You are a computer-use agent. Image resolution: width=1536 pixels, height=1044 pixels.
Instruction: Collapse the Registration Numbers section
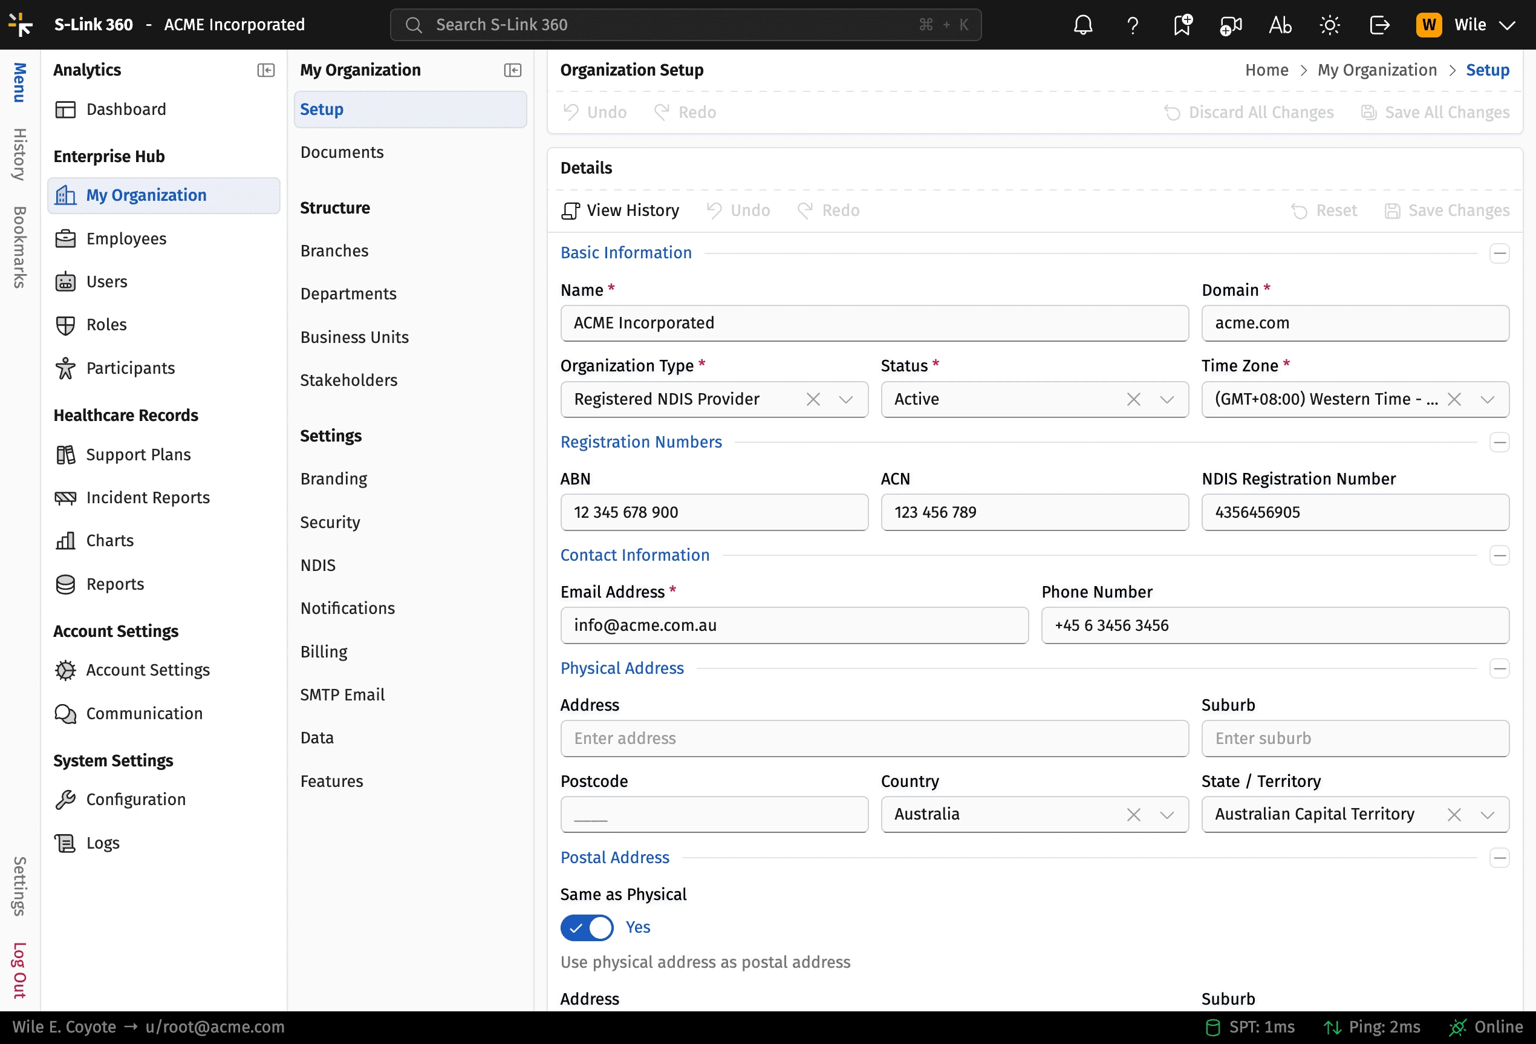point(1499,442)
